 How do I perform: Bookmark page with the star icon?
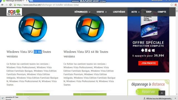172,5
